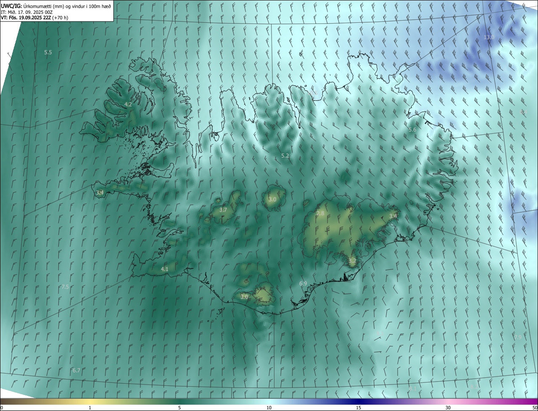Click the 5.5 value on the map
Screen dimensions: 538x411
point(48,53)
